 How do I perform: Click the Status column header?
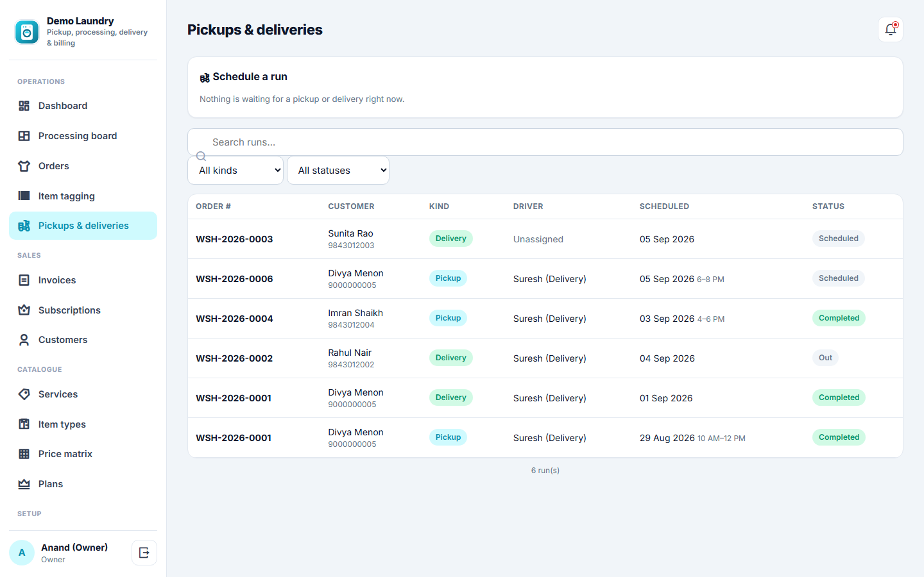[x=828, y=206]
